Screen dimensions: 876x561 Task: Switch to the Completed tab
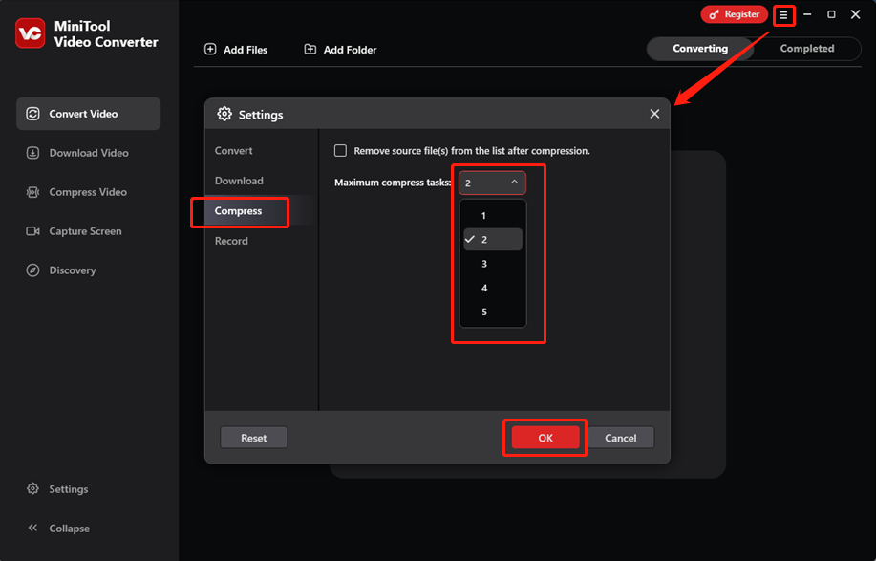click(x=806, y=49)
